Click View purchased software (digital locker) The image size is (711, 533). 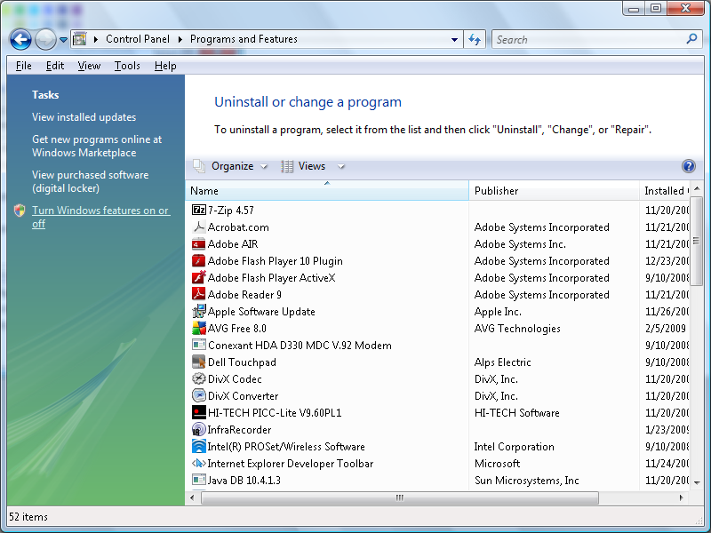pyautogui.click(x=91, y=181)
